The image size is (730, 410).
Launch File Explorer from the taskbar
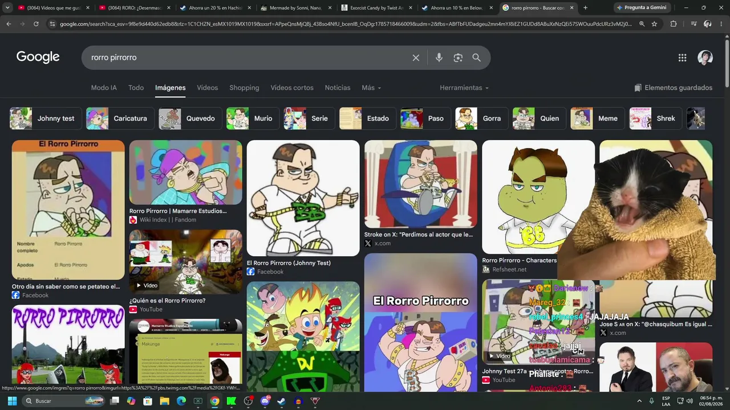pos(164,401)
